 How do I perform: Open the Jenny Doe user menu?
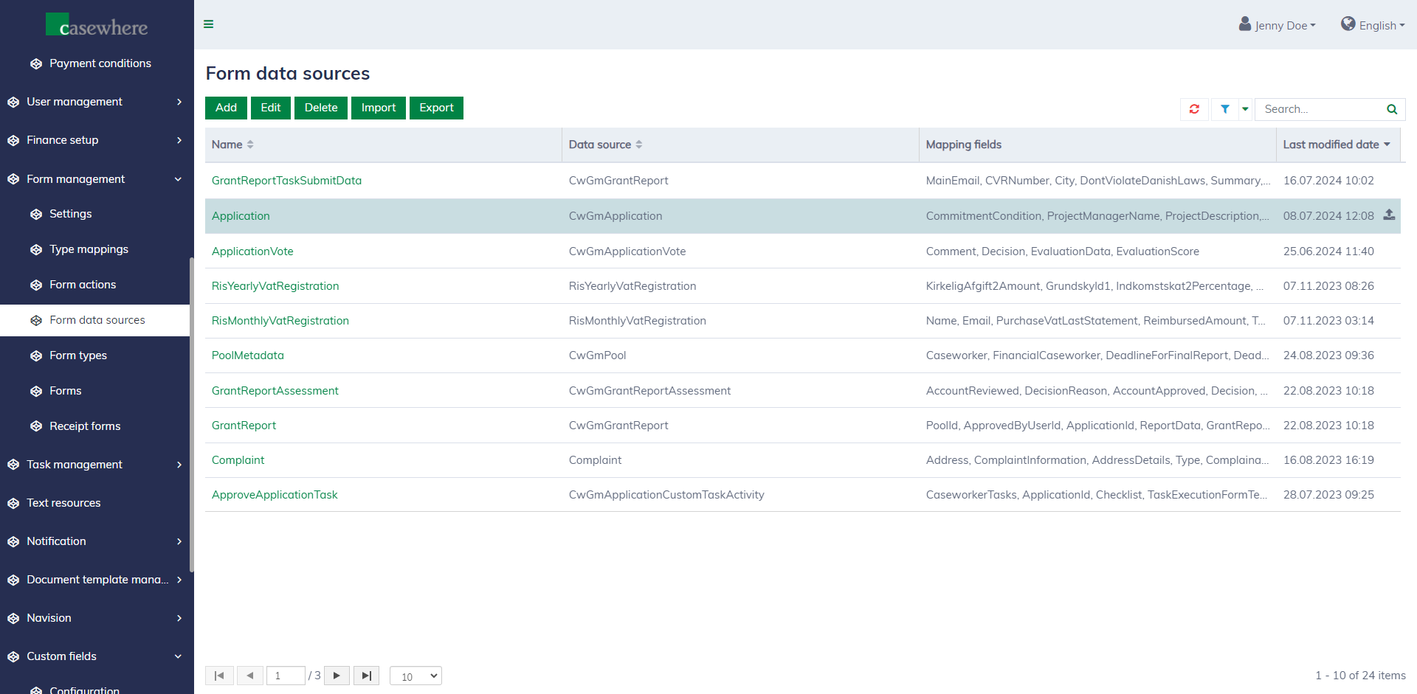click(x=1278, y=25)
